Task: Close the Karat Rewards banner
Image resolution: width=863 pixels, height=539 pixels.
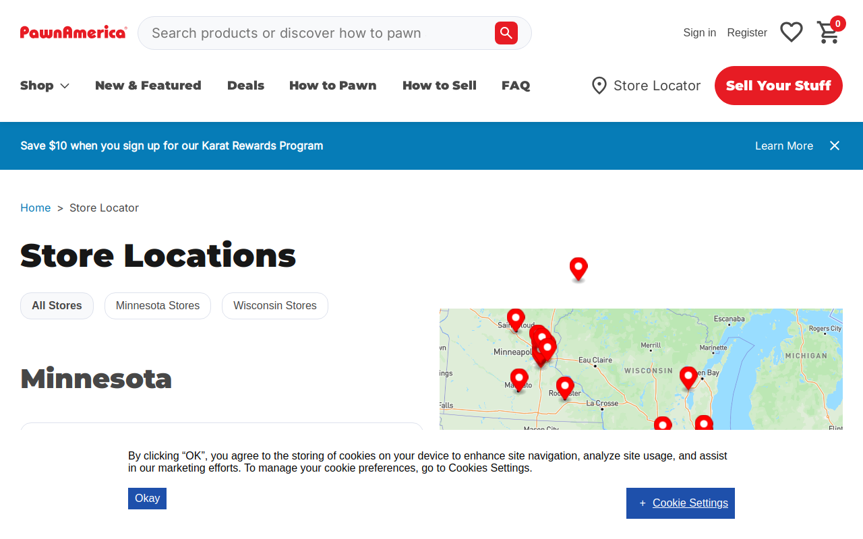Action: point(835,146)
